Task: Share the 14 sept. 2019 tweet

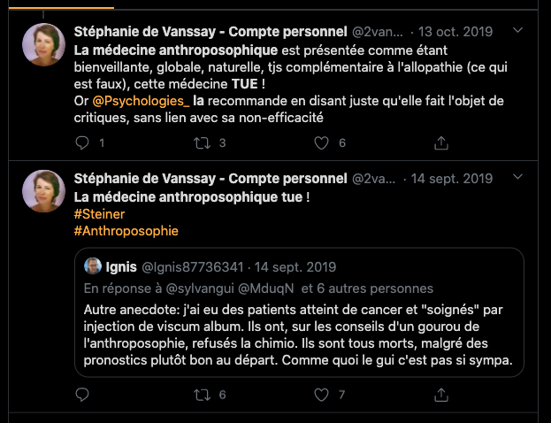Action: (x=440, y=395)
